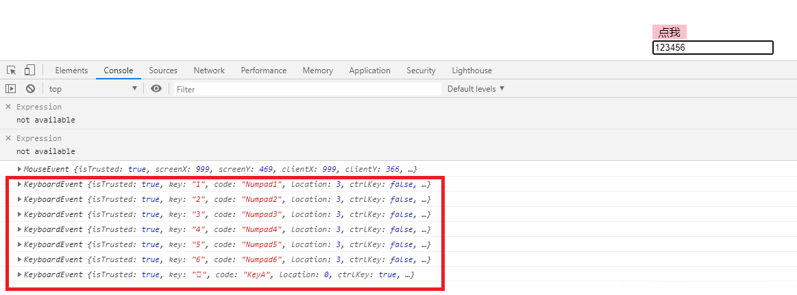The height and width of the screenshot is (295, 797).
Task: Click the live expression eye icon
Action: pyautogui.click(x=156, y=89)
